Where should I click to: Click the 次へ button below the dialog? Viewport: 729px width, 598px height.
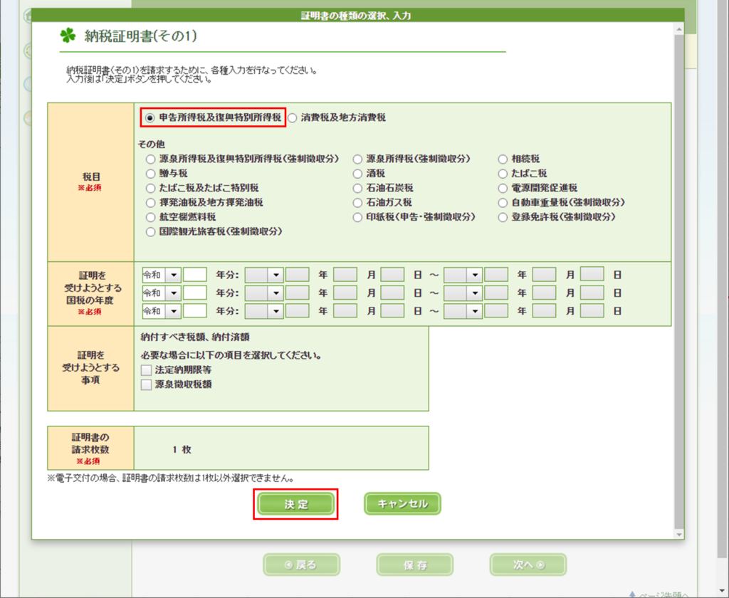[528, 565]
